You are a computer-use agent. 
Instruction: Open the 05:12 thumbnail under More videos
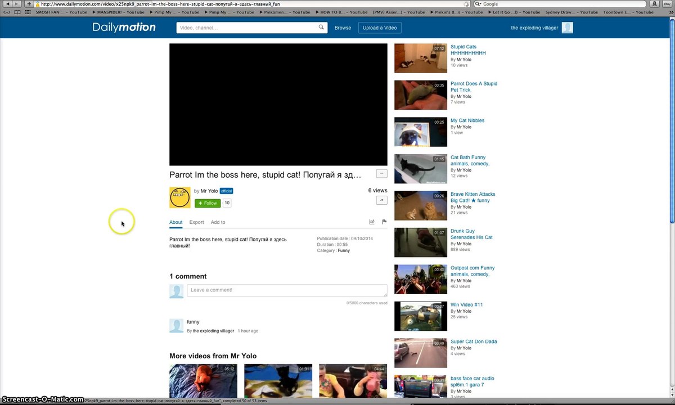pos(203,380)
